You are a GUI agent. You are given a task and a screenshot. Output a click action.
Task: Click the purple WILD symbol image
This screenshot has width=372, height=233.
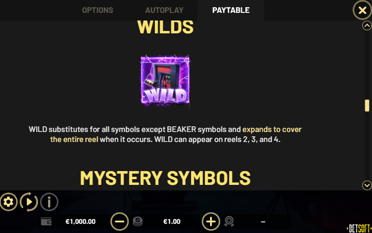point(165,80)
